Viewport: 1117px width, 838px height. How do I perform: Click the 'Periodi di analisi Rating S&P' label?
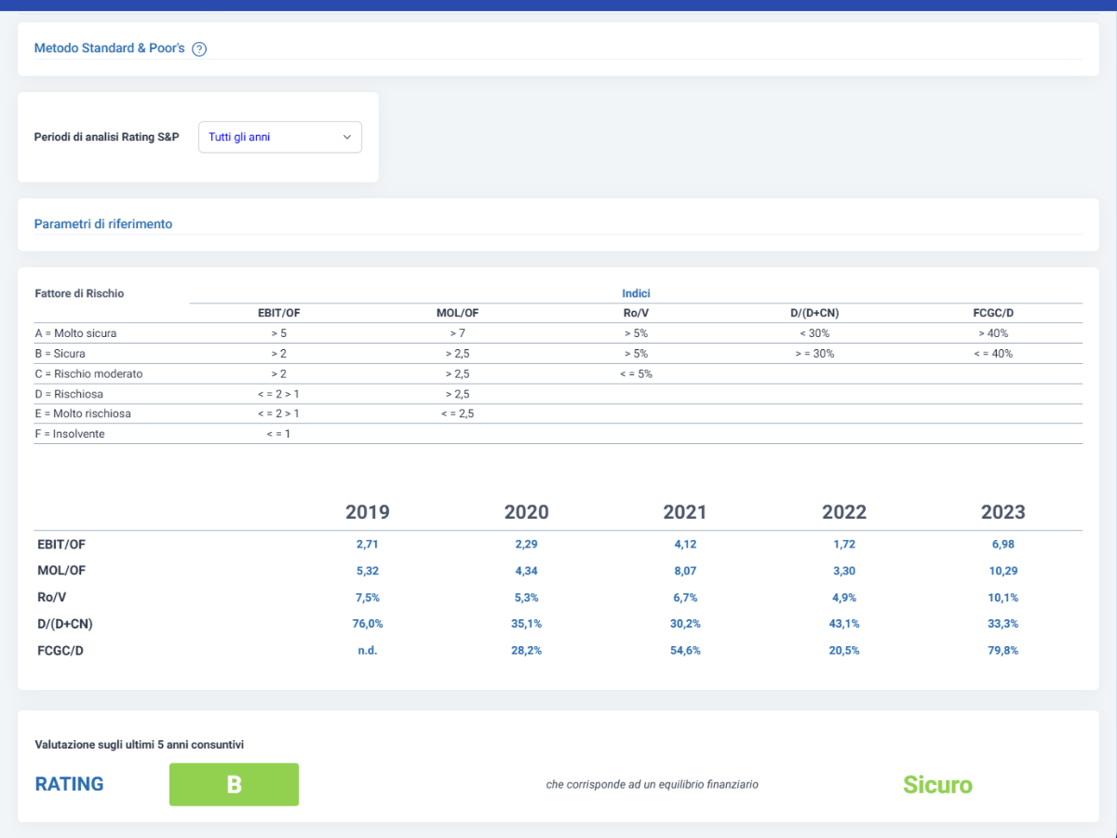[x=106, y=137]
